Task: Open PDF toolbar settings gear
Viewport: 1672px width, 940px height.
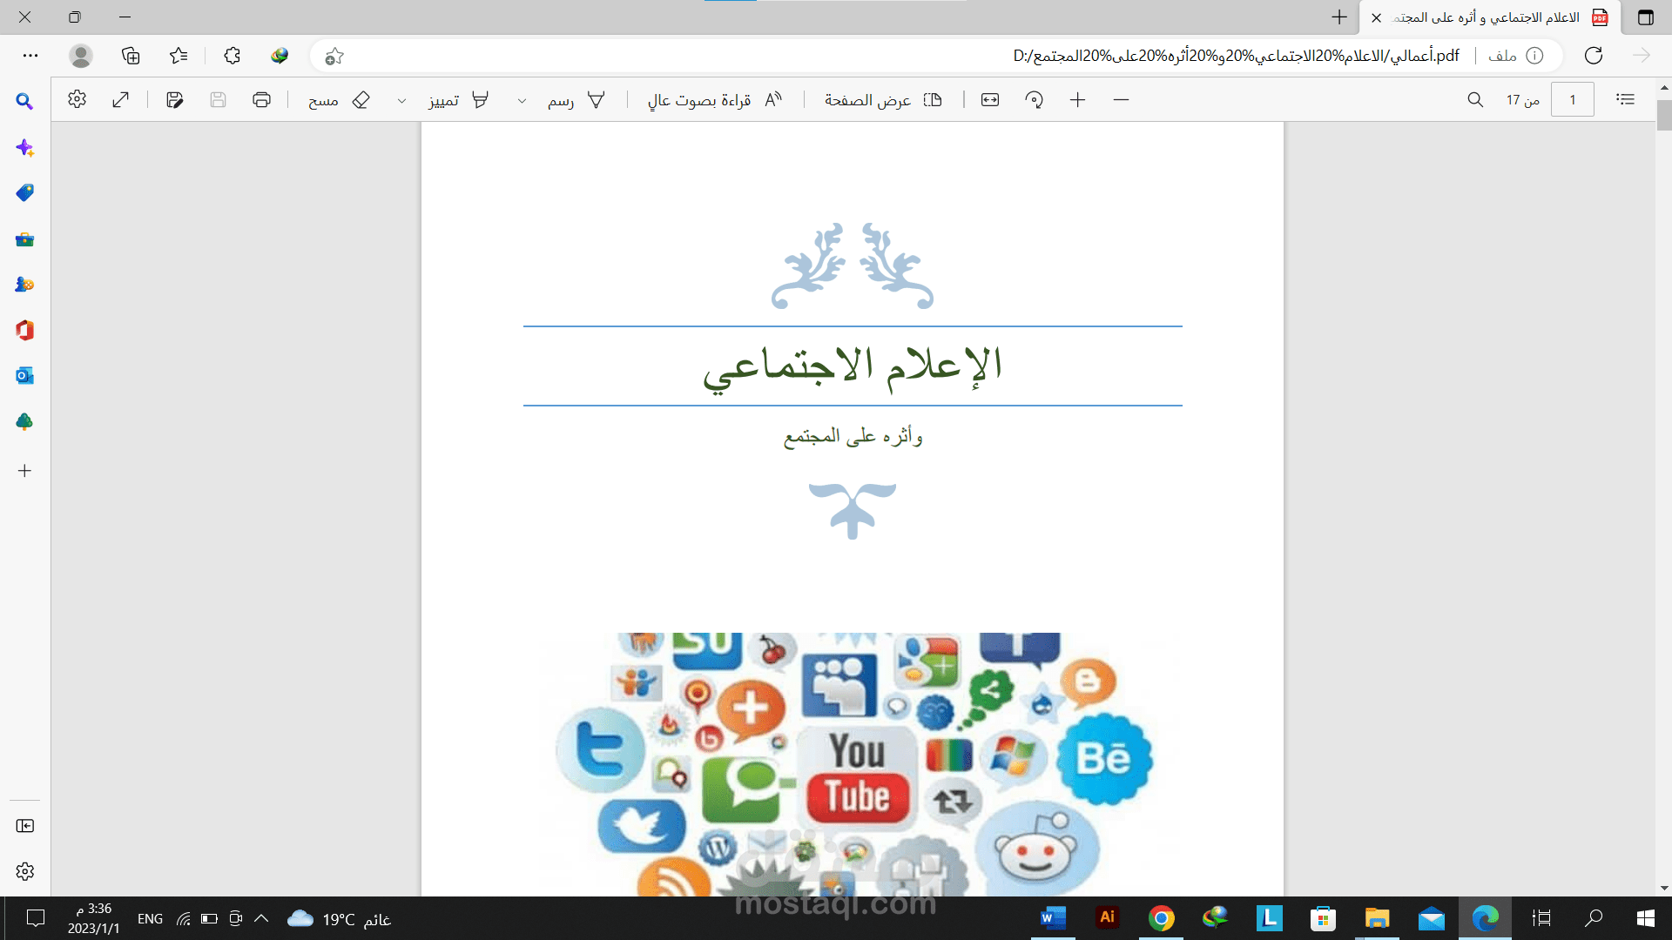Action: (x=77, y=99)
